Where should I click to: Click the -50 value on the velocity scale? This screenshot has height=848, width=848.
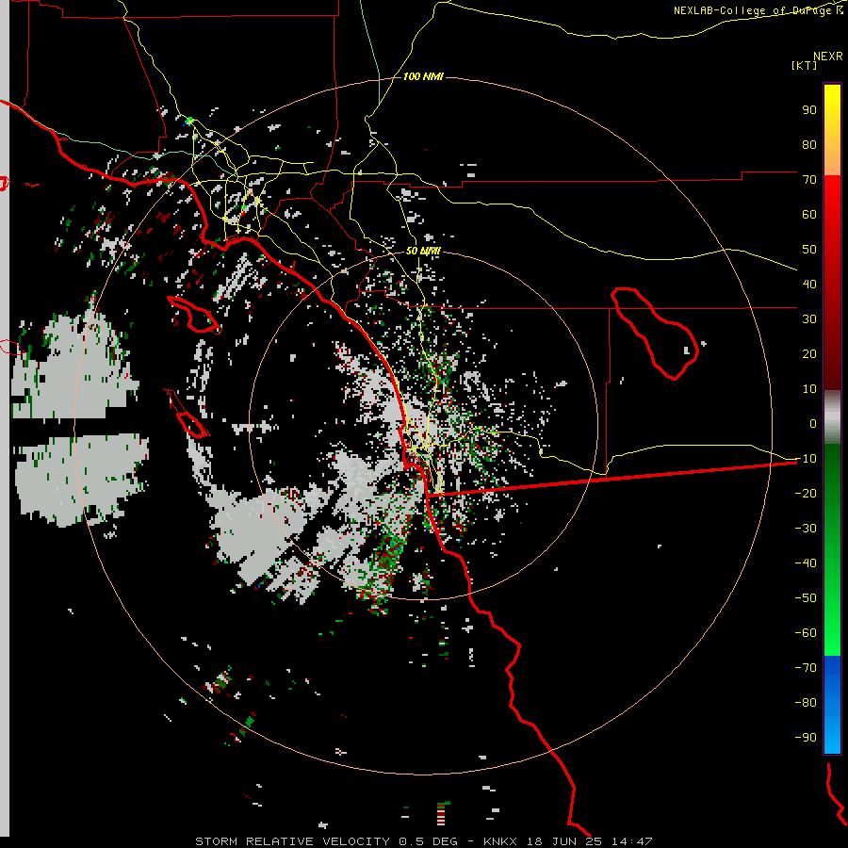click(x=806, y=598)
